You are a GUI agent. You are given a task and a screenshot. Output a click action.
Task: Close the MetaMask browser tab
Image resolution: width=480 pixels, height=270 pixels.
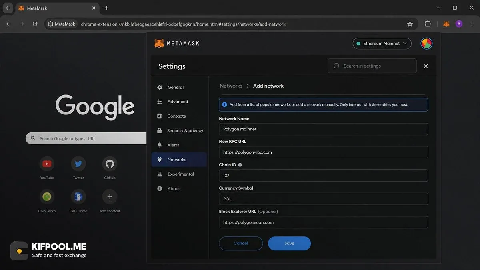tap(94, 8)
